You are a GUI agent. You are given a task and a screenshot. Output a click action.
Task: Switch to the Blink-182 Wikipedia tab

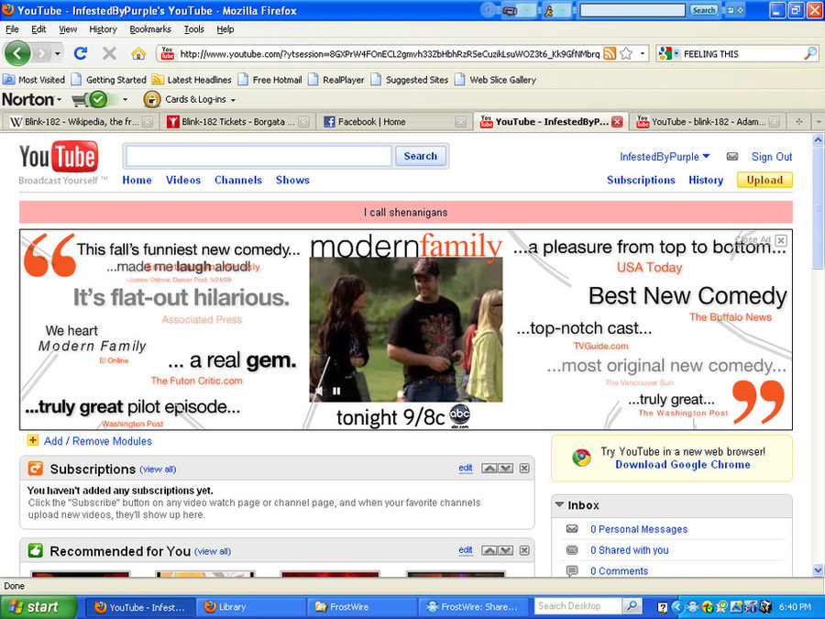81,122
